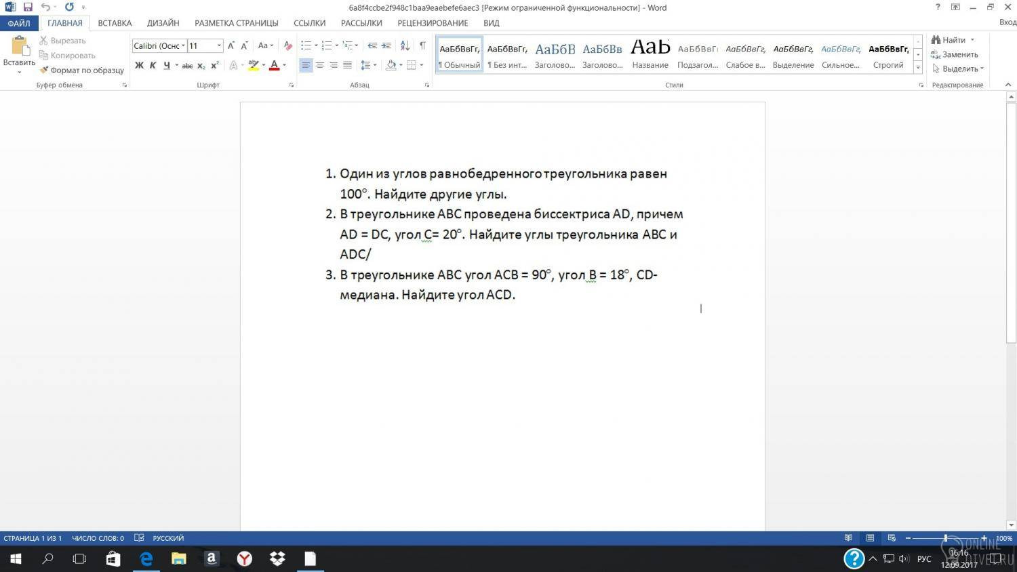Viewport: 1017px width, 572px height.
Task: Open Windows Store from the taskbar
Action: (x=113, y=558)
